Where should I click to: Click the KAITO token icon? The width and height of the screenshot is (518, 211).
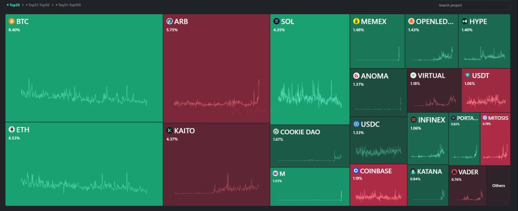169,130
